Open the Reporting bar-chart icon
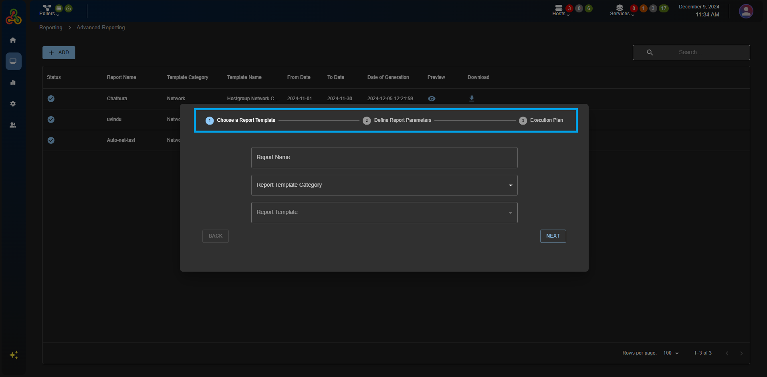Viewport: 767px width, 377px height. pyautogui.click(x=13, y=83)
